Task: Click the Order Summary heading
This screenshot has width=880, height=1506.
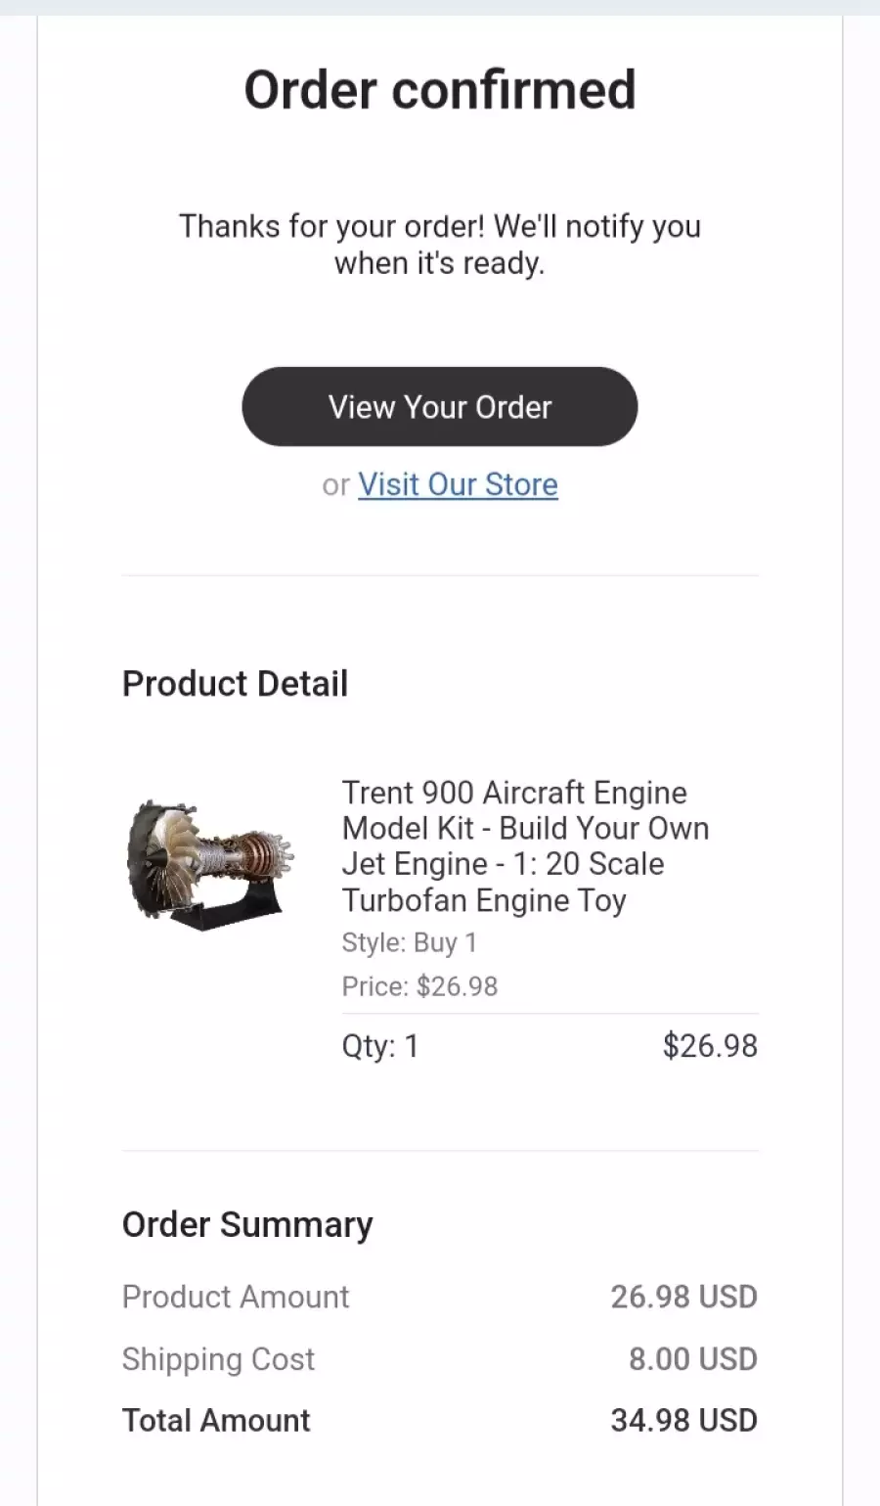Action: pyautogui.click(x=247, y=1224)
